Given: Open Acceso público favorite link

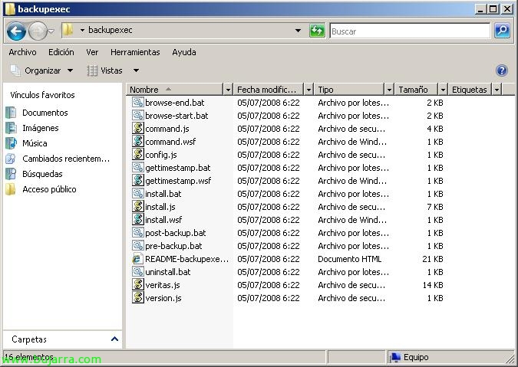Looking at the screenshot, I should coord(49,189).
